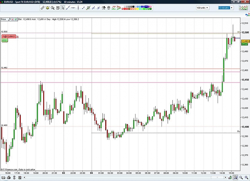Viewport: 250px width, 181px height.
Task: Select the rectangle with diagonal drawing tool
Action: click(88, 8)
